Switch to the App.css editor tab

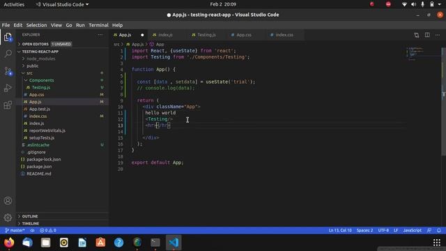244,35
